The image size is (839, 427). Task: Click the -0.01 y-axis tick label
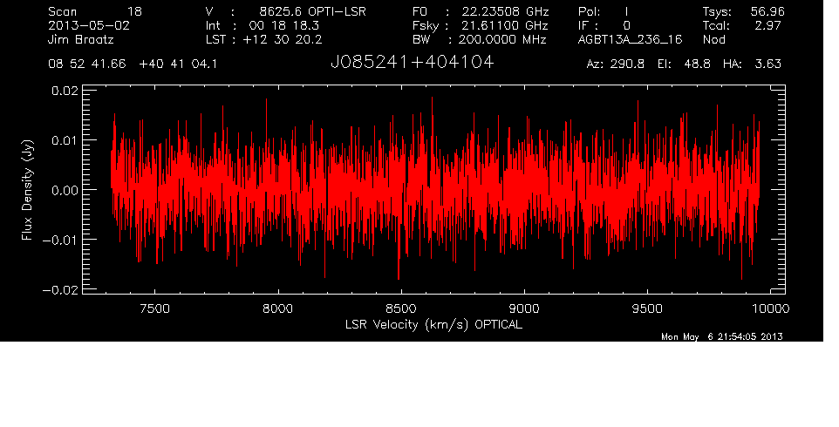[x=60, y=240]
